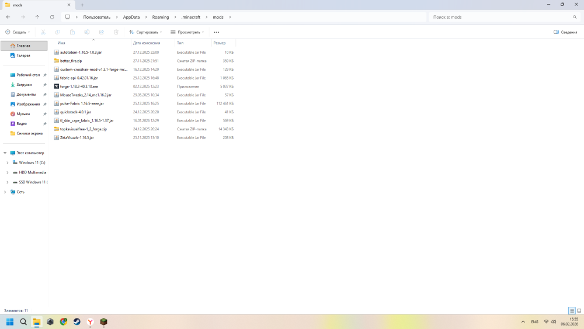Switch to large thumbnails view in status bar
The height and width of the screenshot is (329, 584).
click(579, 310)
